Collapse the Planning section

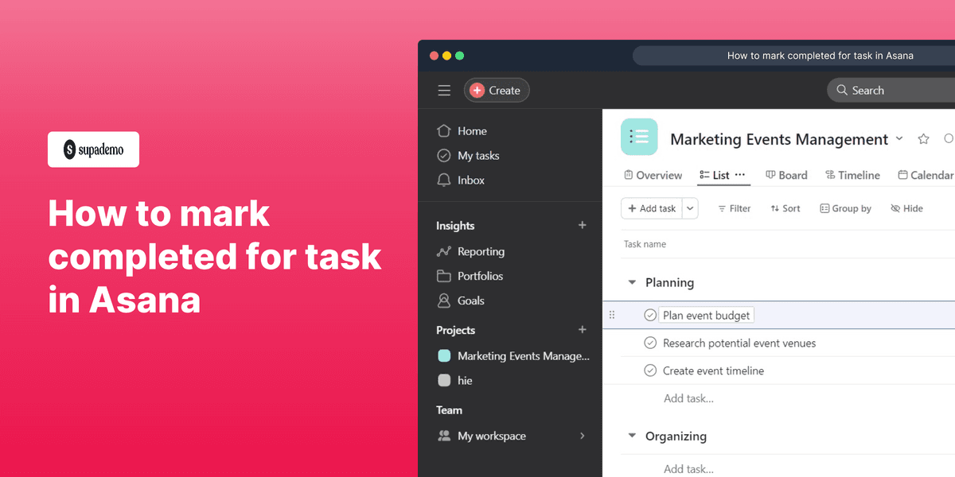[632, 282]
